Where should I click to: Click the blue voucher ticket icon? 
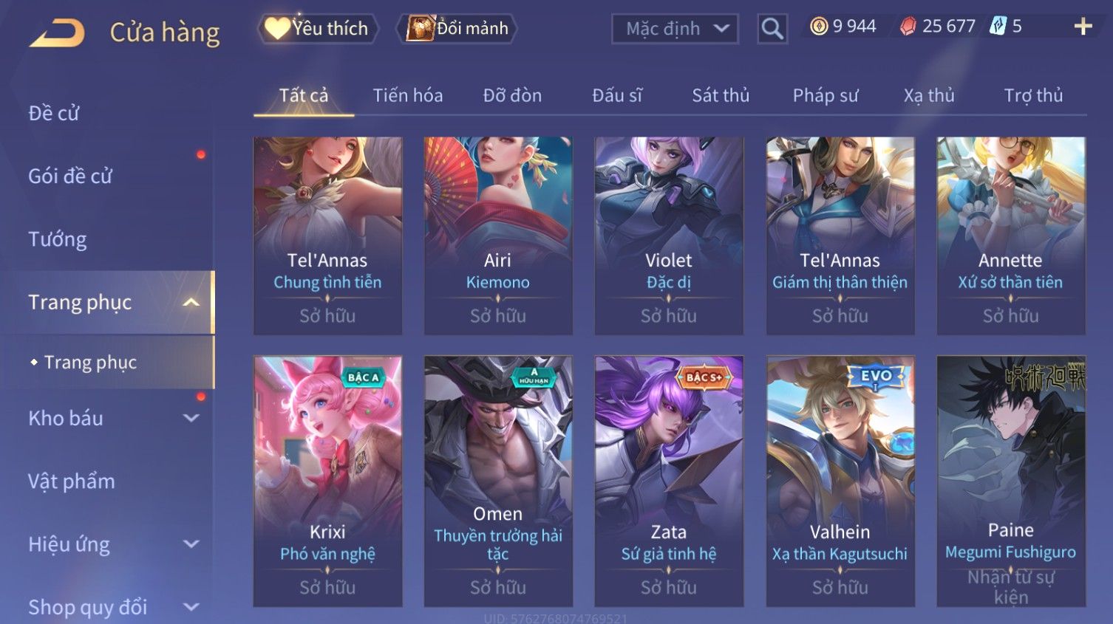point(998,27)
